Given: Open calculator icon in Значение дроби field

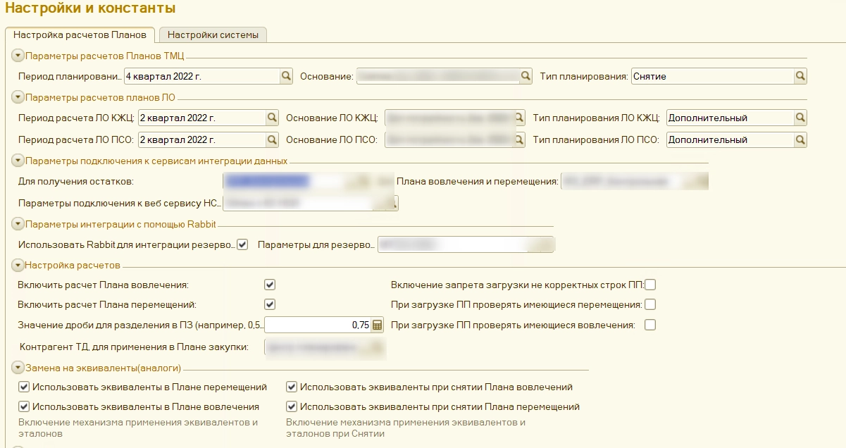Looking at the screenshot, I should coord(377,325).
